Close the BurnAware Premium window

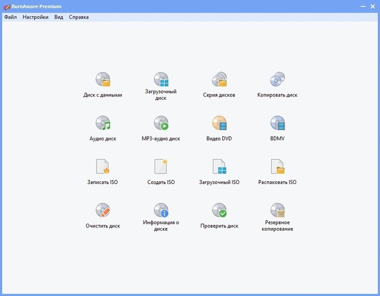coord(373,6)
